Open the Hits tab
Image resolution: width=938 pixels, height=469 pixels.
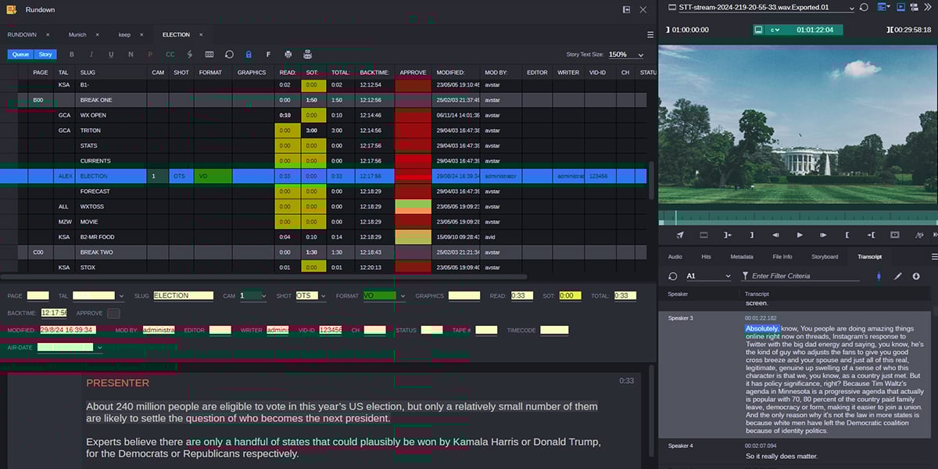706,256
